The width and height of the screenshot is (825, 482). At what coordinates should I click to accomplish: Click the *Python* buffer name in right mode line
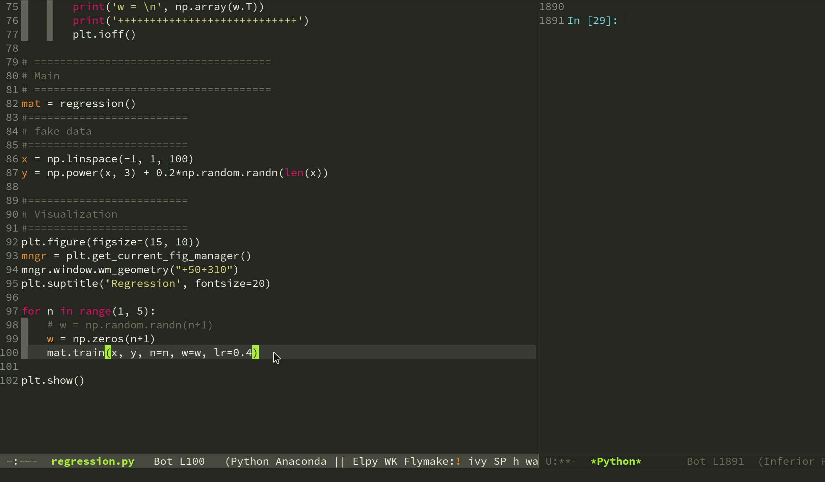616,461
